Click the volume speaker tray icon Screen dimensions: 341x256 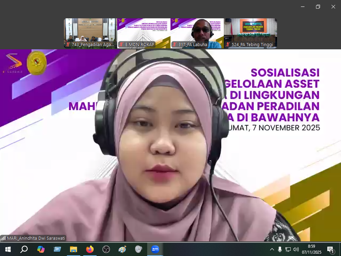click(296, 249)
